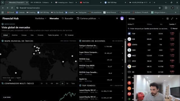Select the Oceanía region filter
The height and width of the screenshot is (101, 180).
tap(40, 35)
